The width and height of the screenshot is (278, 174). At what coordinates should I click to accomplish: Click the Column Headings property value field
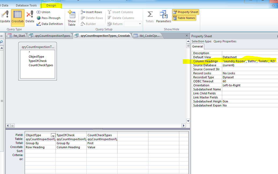(249, 61)
